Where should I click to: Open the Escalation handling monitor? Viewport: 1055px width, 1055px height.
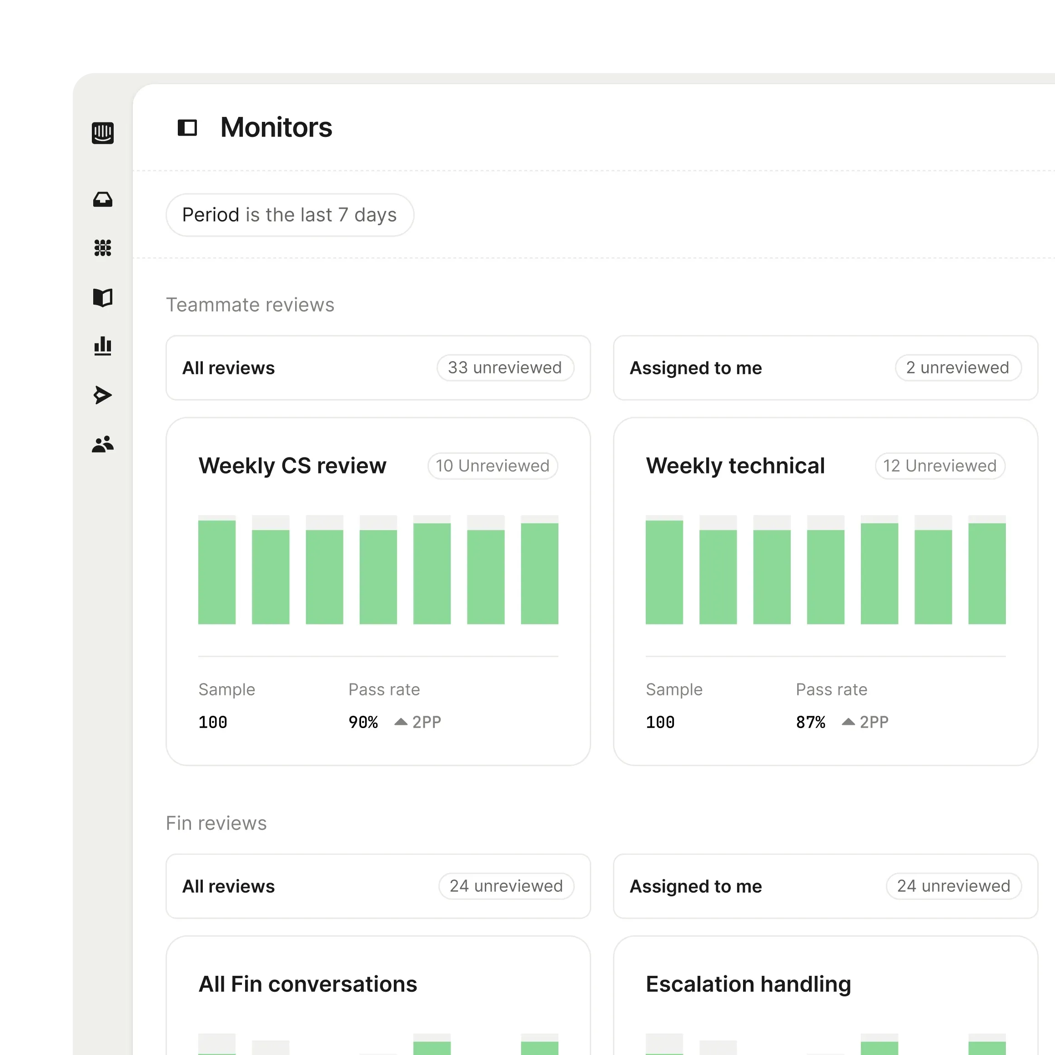[x=748, y=984]
